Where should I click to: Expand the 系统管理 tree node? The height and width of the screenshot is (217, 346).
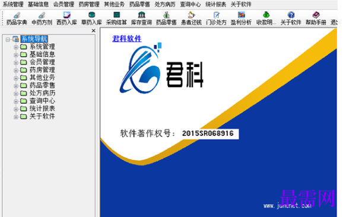coord(16,47)
